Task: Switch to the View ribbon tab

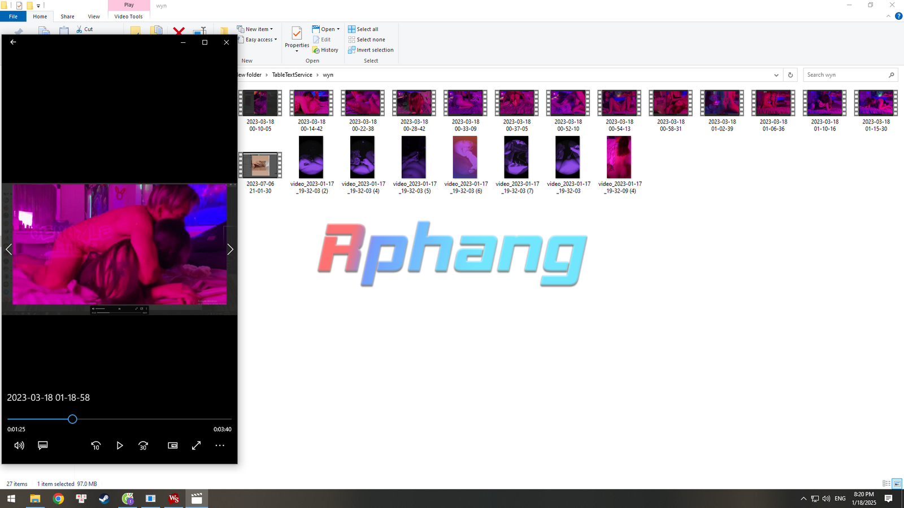Action: click(94, 16)
